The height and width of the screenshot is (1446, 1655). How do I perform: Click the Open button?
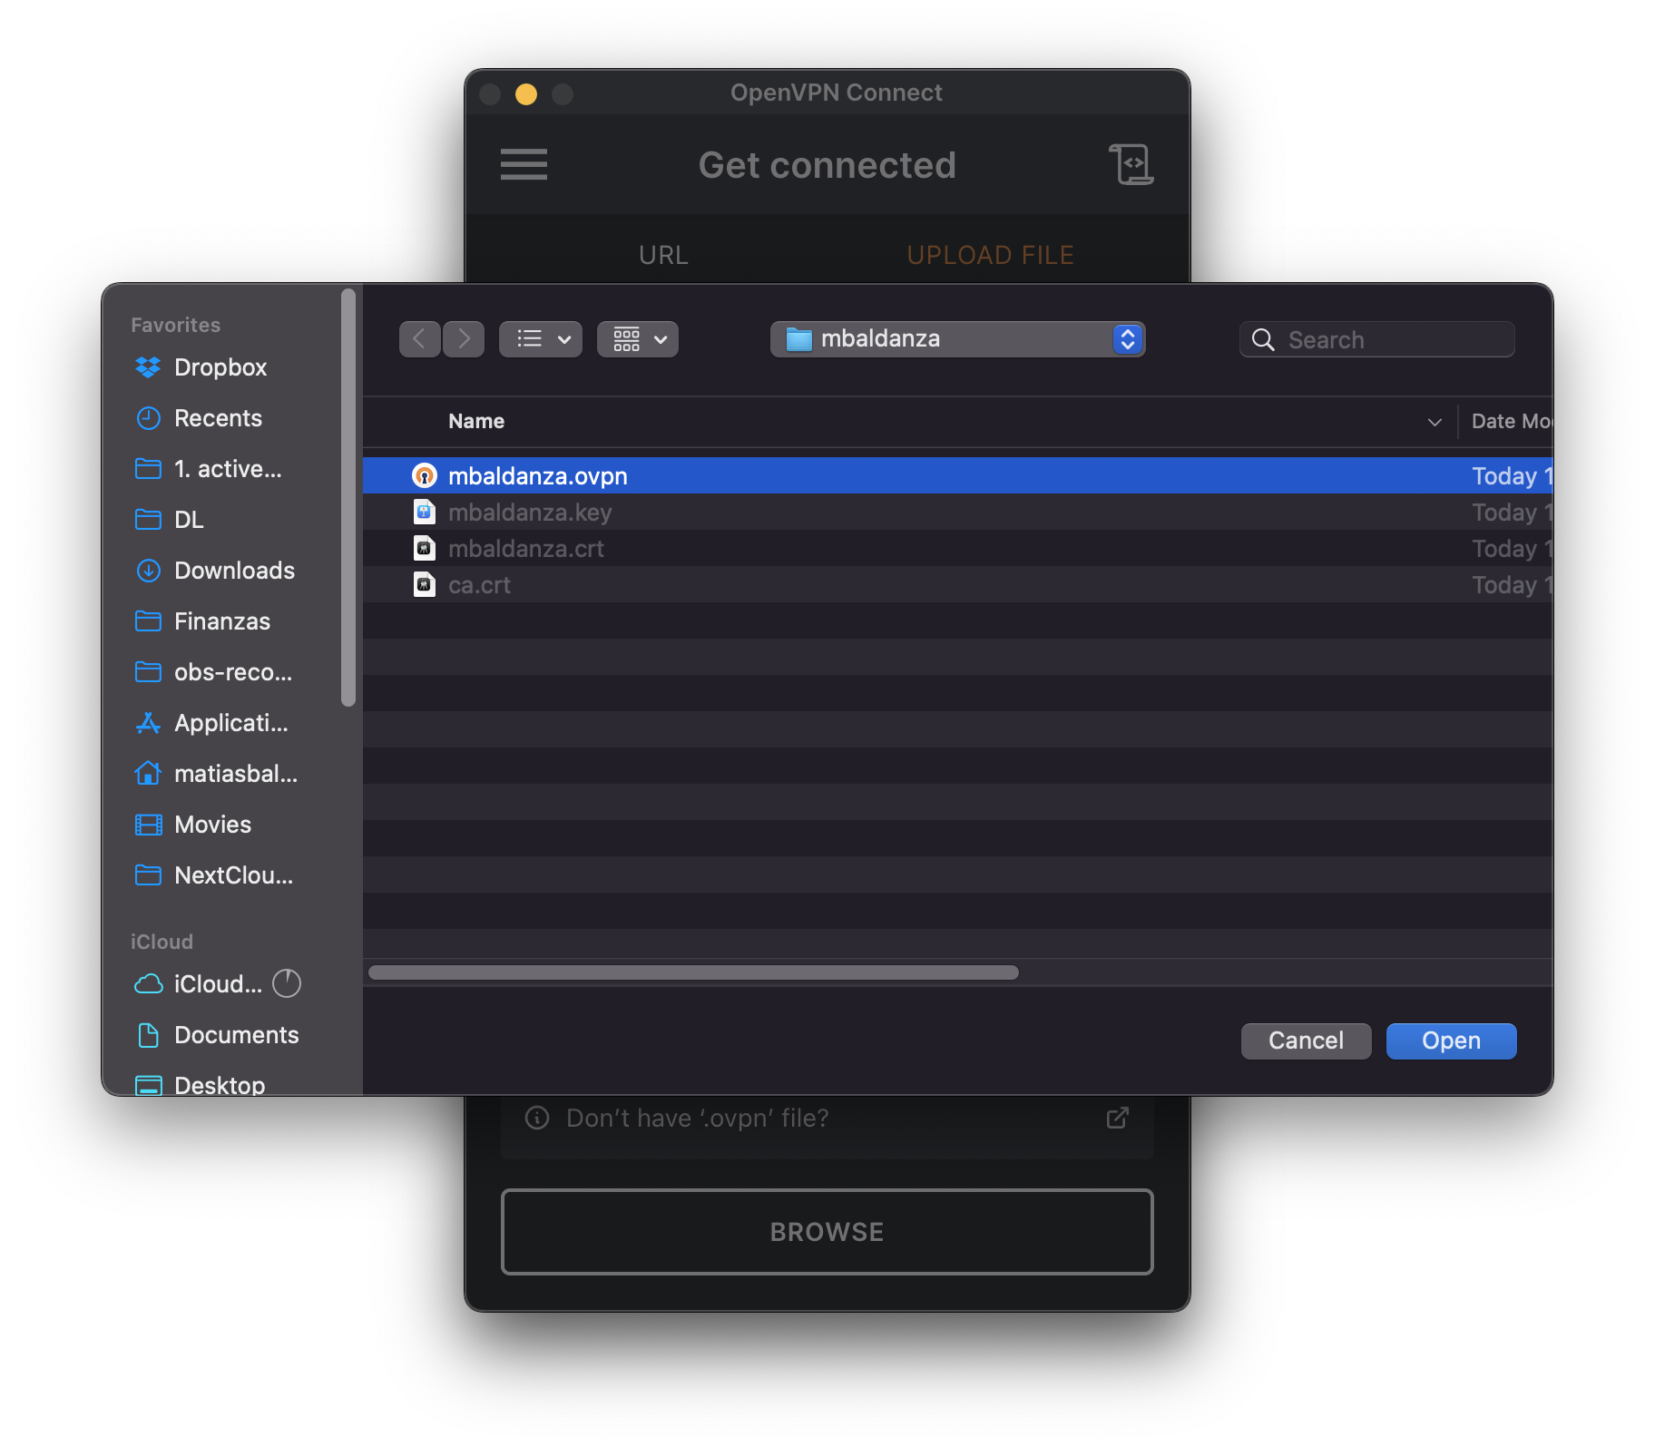click(x=1451, y=1041)
